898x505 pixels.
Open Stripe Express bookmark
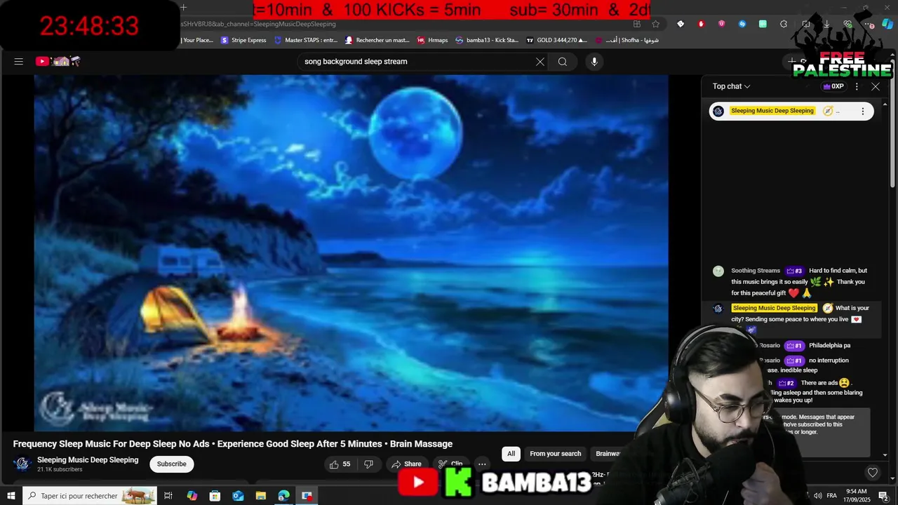coord(243,40)
